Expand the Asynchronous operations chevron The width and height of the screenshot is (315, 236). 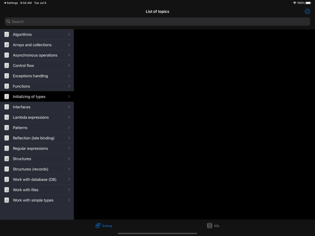click(x=69, y=55)
